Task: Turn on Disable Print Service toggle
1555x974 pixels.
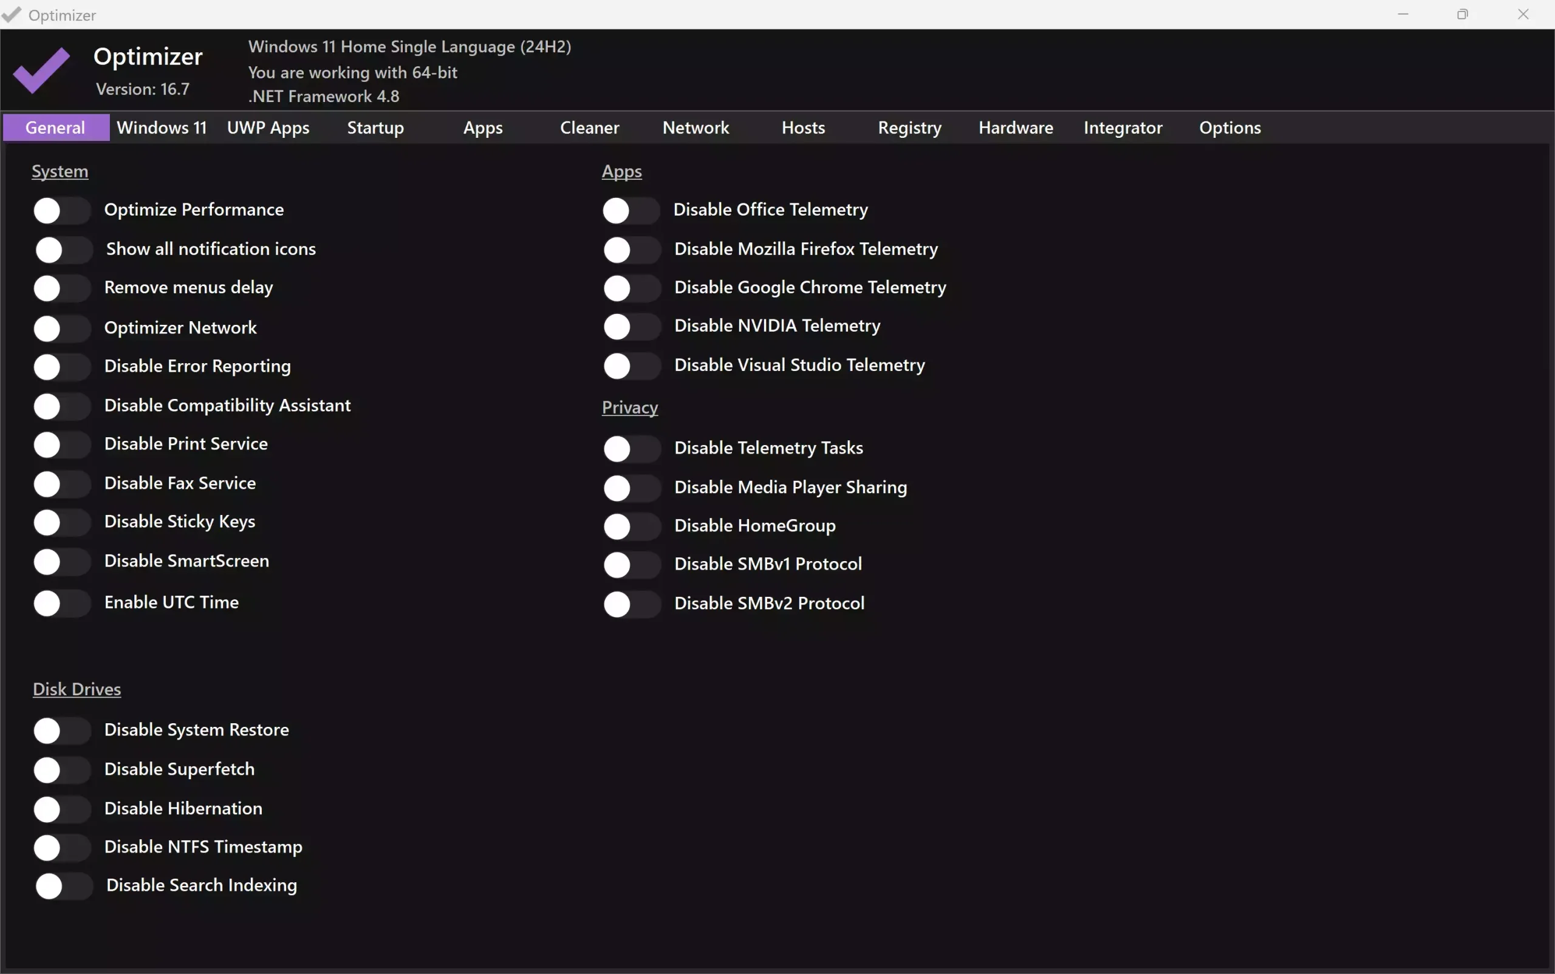Action: point(61,445)
